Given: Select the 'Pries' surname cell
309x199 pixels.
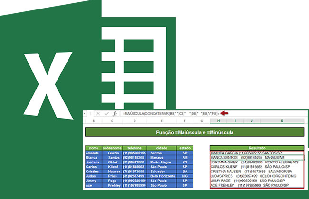Looking at the screenshot, I should 112,176.
